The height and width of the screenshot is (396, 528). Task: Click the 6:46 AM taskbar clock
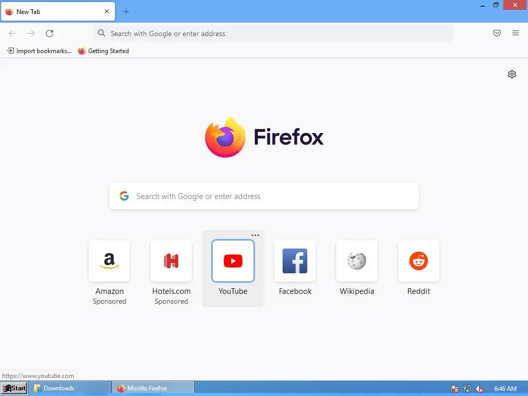click(505, 389)
